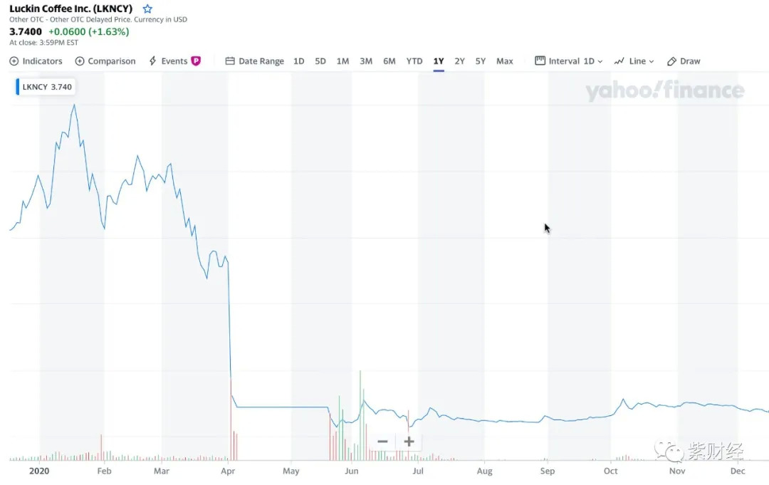Activate the Draw pencil tool
Viewport: 769px width, 485px height.
point(684,61)
